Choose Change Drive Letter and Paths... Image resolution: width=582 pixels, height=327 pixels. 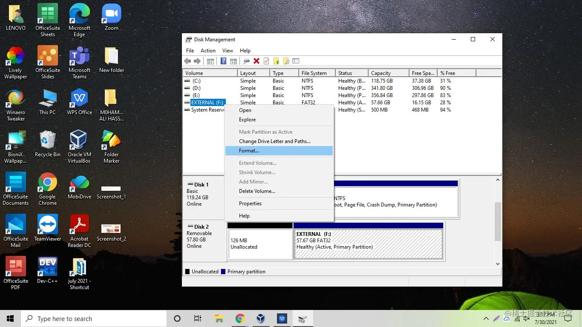279,141
